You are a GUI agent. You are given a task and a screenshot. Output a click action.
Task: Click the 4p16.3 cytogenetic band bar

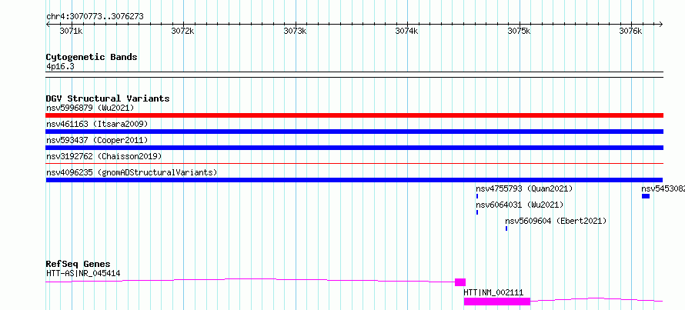pos(354,75)
